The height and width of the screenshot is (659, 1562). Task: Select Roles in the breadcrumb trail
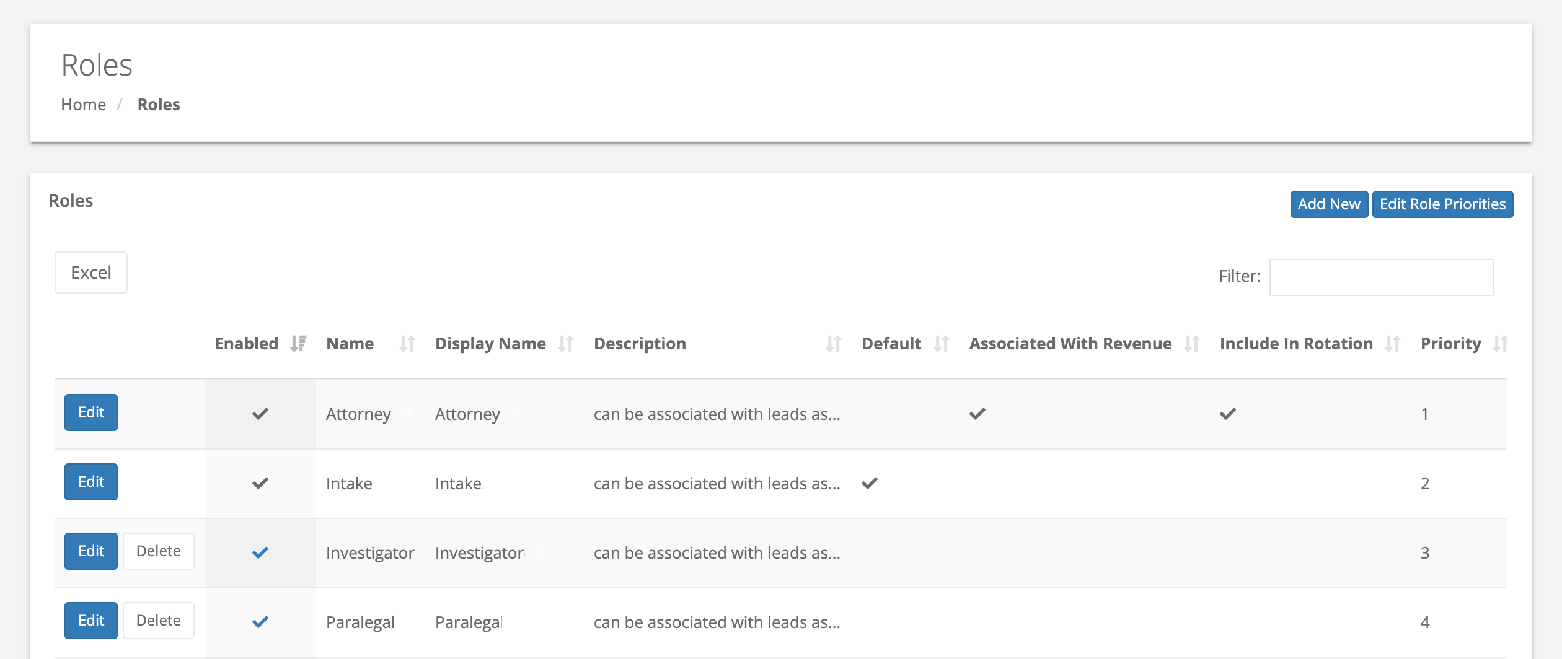pyautogui.click(x=159, y=104)
